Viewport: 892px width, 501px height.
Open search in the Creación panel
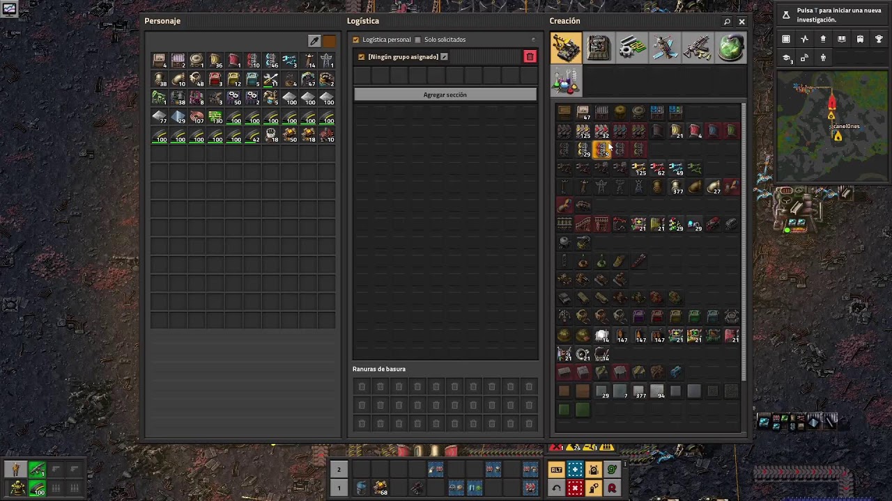tap(727, 22)
